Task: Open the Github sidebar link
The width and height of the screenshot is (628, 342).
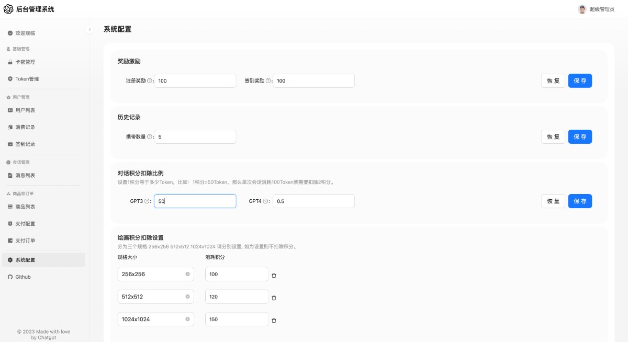Action: point(23,277)
